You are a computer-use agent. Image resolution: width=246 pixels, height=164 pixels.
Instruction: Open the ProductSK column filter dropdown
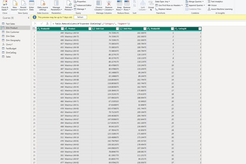[172, 29]
